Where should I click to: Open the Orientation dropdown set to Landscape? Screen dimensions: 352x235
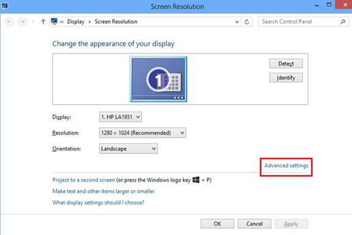pyautogui.click(x=128, y=149)
